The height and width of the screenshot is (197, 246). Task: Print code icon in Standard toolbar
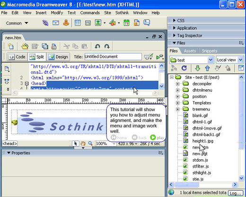(x=54, y=46)
